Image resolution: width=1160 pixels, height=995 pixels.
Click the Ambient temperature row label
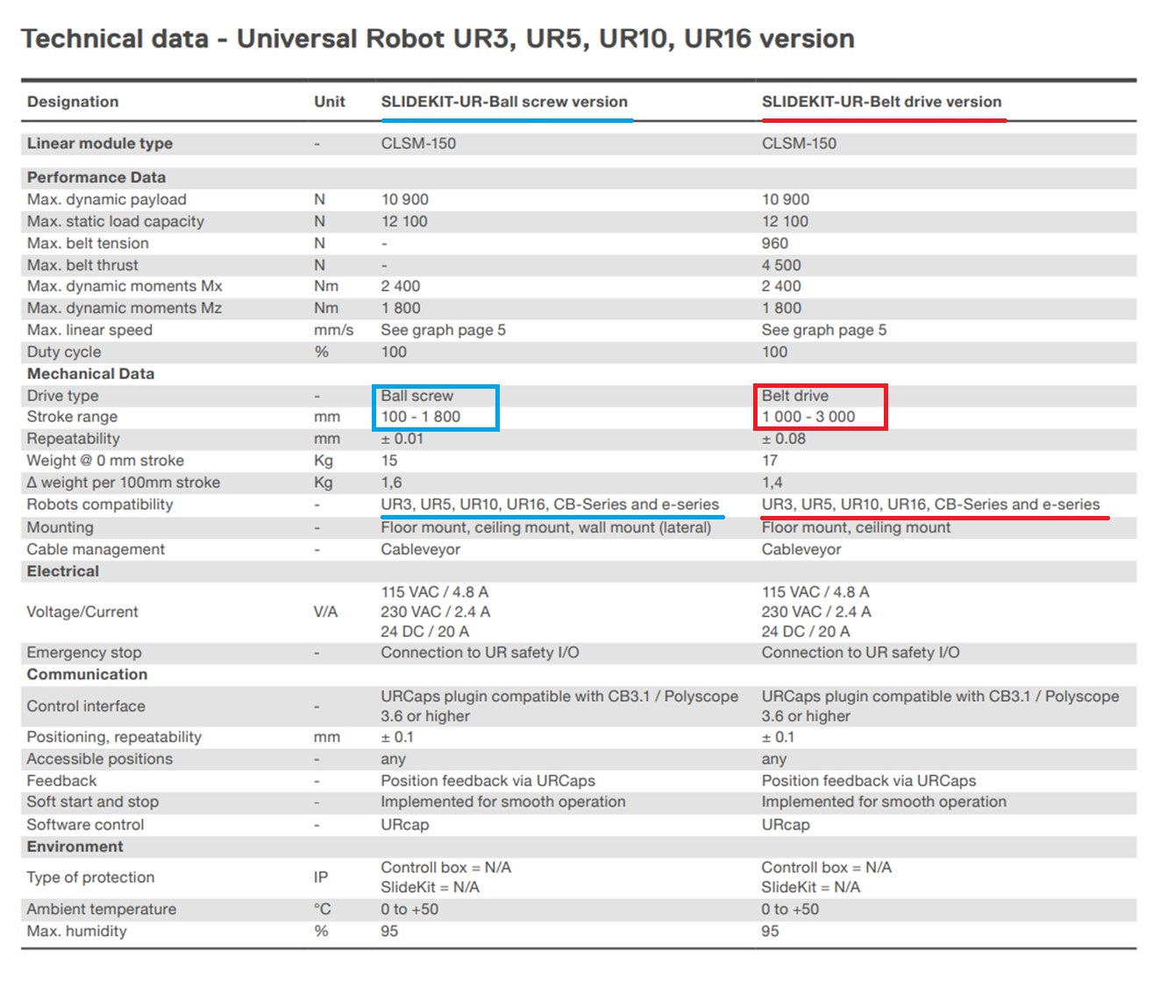tap(101, 909)
